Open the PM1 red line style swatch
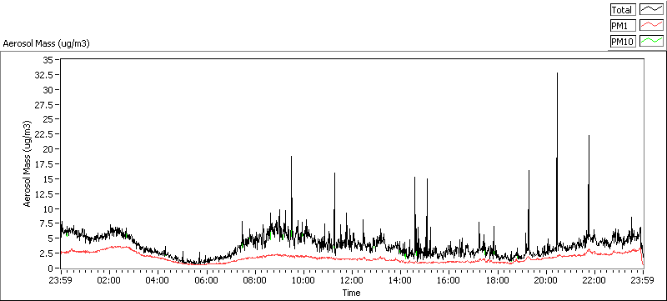This screenshot has height=301, width=667. (652, 26)
